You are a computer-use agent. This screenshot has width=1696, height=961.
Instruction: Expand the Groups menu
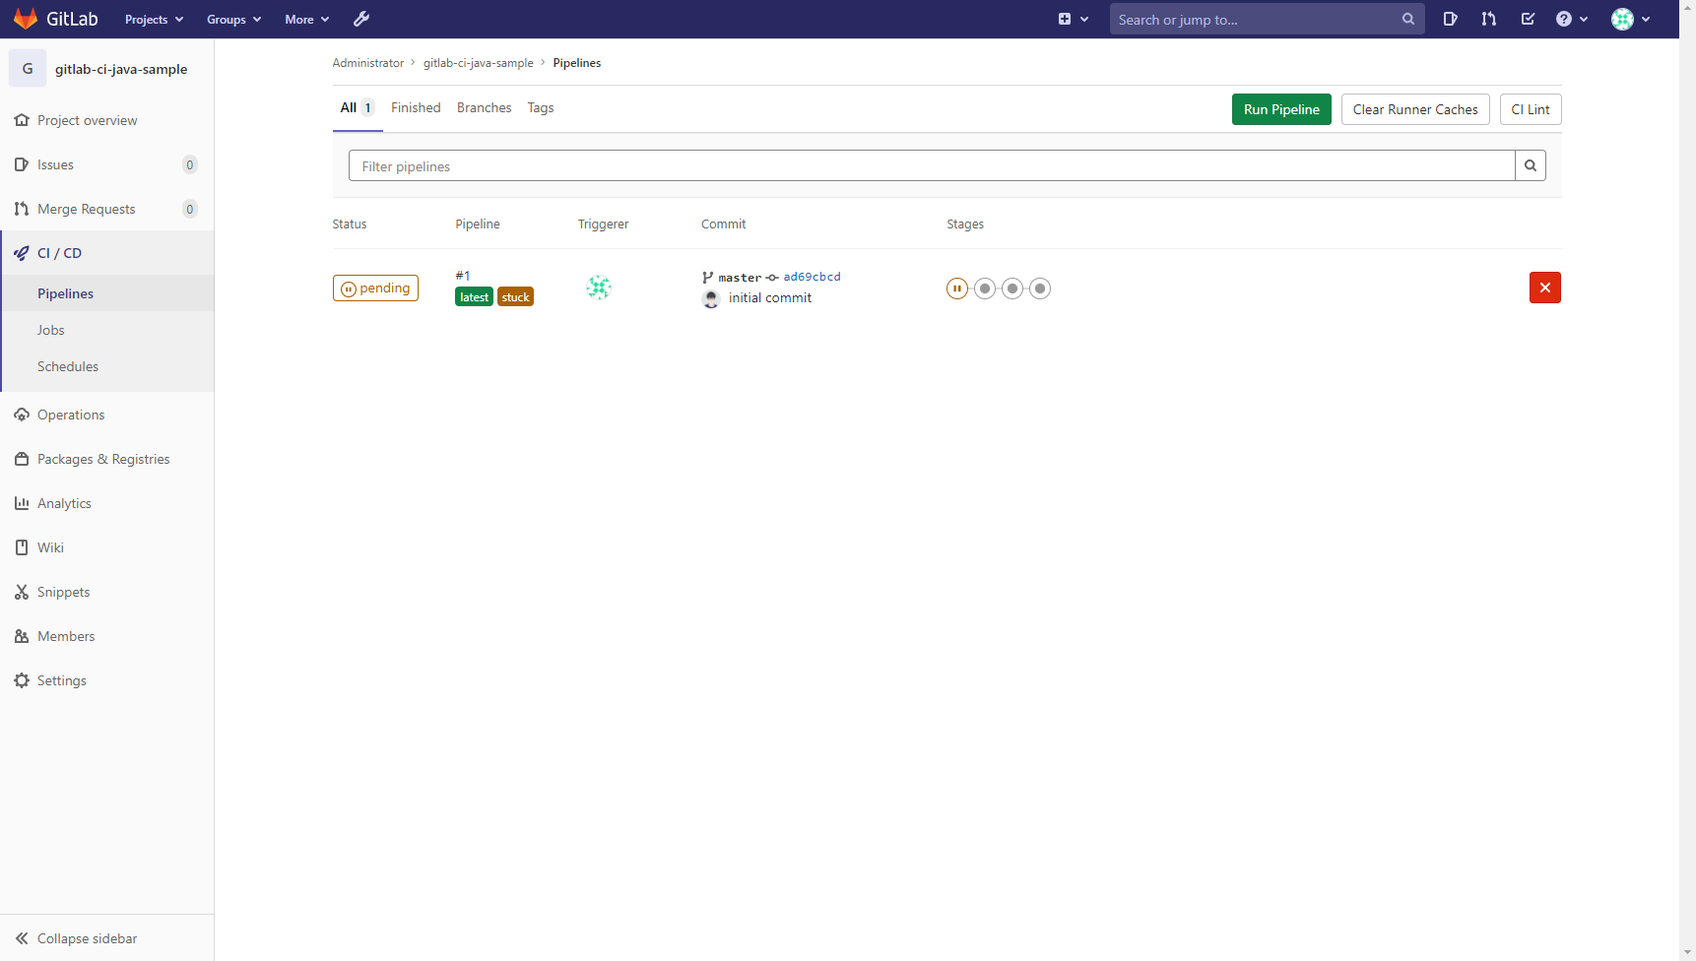point(234,20)
